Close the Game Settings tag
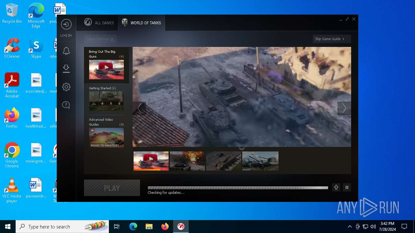 (x=112, y=39)
